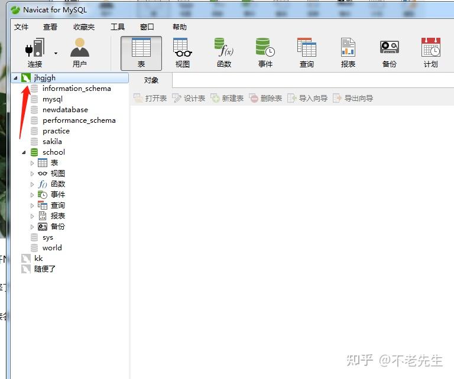
Task: Select the newdatabase tree label
Action: (x=65, y=110)
